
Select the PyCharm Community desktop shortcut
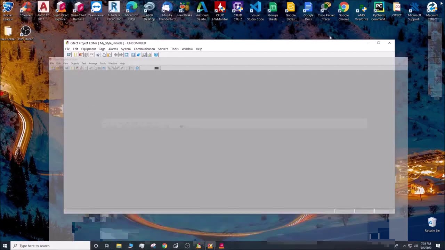(x=379, y=11)
